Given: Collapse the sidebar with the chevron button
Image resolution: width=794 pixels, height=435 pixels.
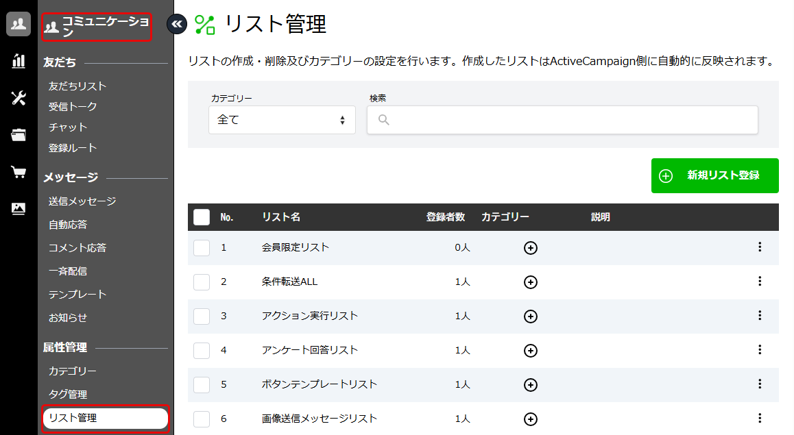Looking at the screenshot, I should click(x=177, y=23).
